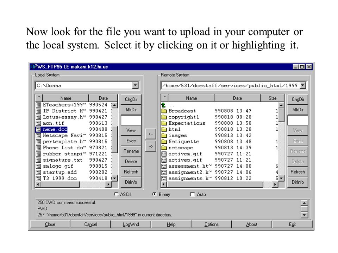Click the local file mask input box
The image size is (338, 253).
(x=131, y=120)
